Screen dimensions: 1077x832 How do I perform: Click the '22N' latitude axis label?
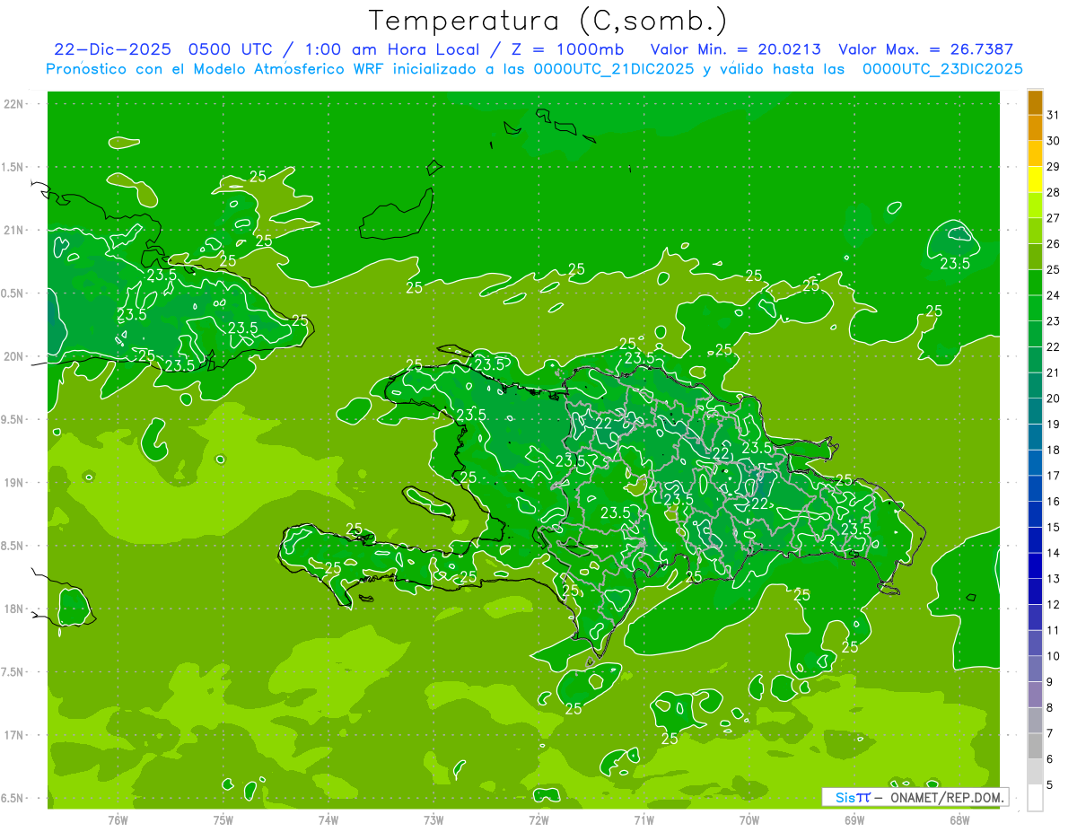(15, 104)
